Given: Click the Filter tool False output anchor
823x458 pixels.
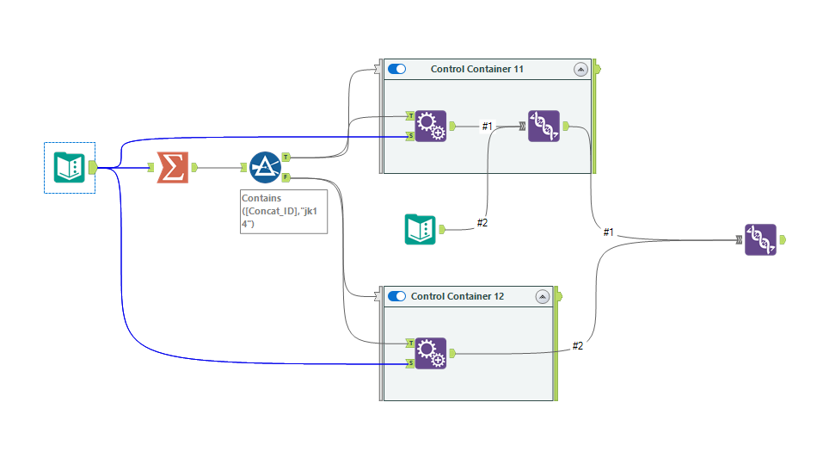Looking at the screenshot, I should (x=286, y=177).
